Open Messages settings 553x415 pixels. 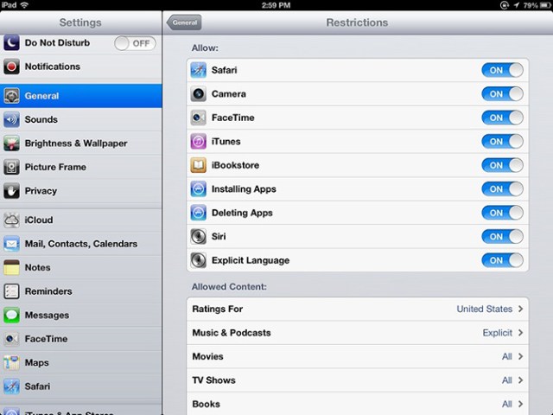[x=81, y=315]
